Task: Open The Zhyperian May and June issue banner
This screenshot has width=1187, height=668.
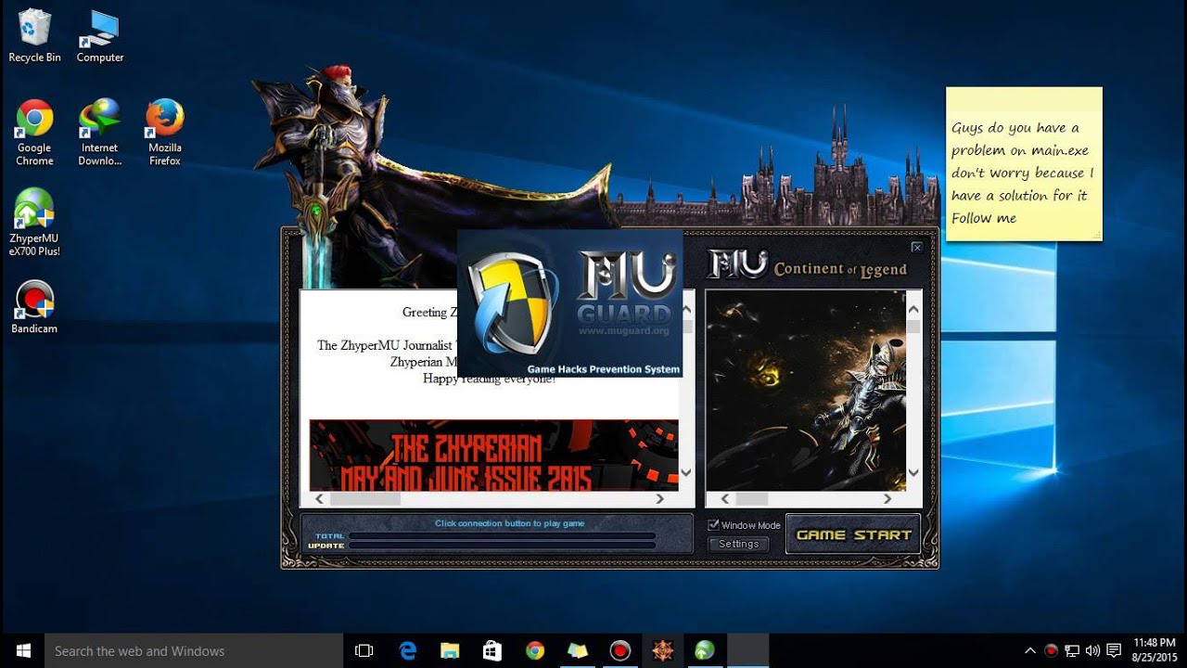Action: click(493, 455)
